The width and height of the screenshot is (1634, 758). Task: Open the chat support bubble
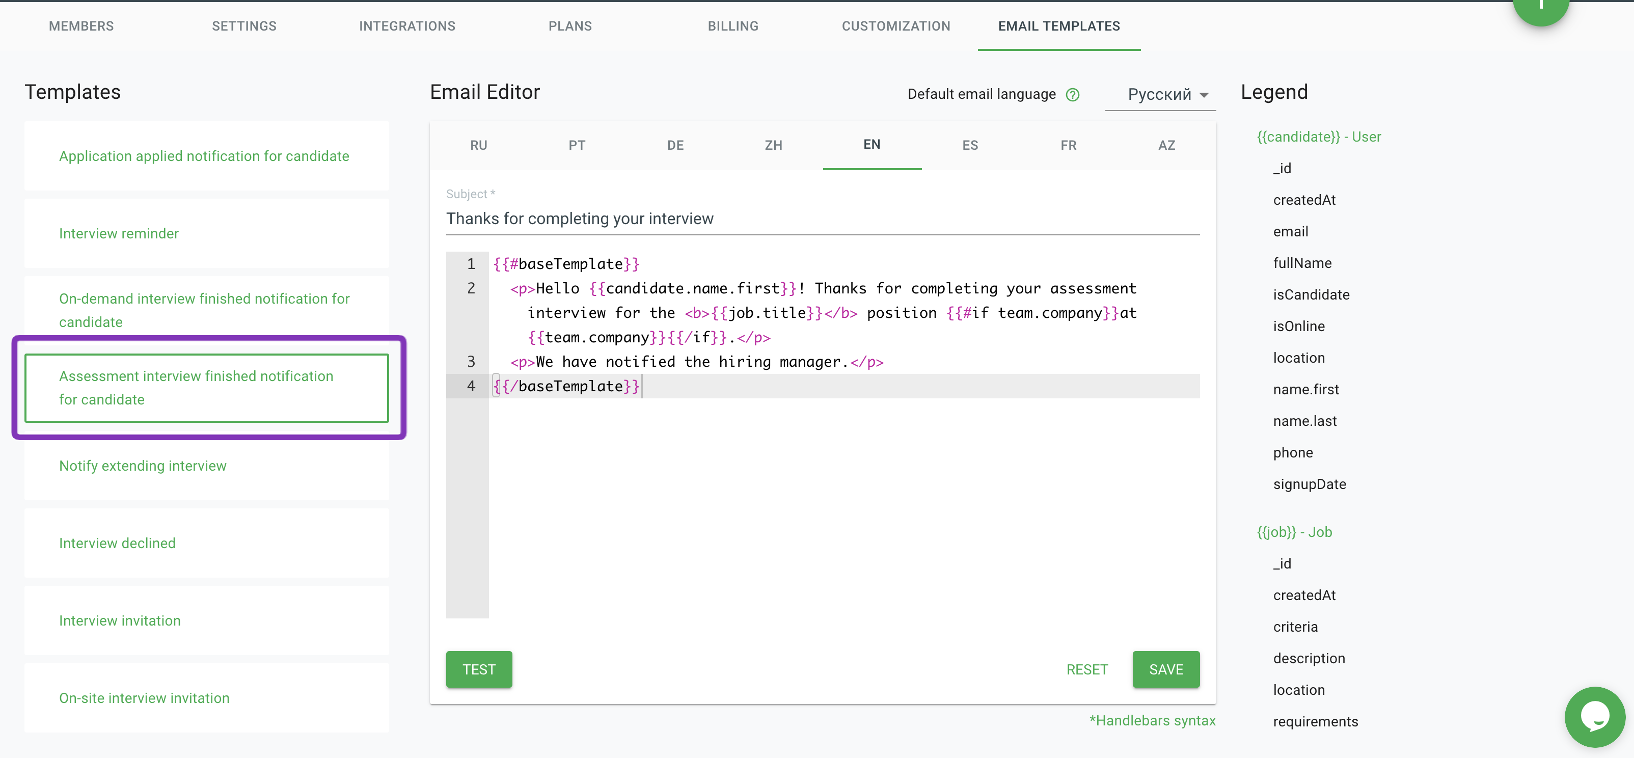click(x=1594, y=717)
